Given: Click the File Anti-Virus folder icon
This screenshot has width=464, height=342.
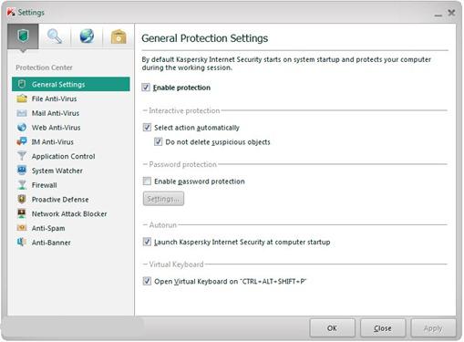Looking at the screenshot, I should 22,98.
